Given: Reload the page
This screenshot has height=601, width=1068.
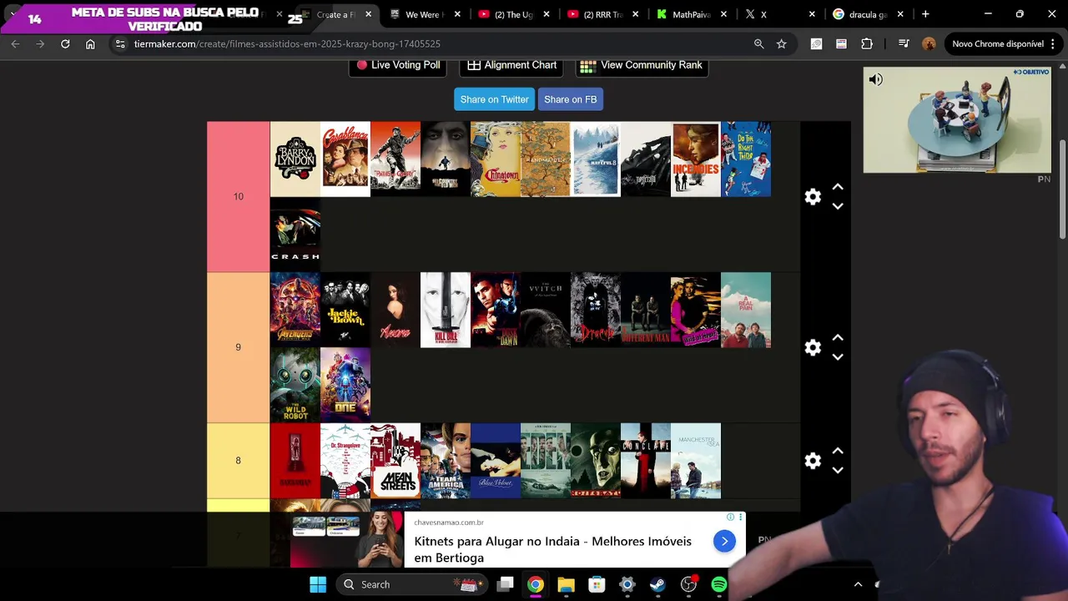Looking at the screenshot, I should click(x=65, y=43).
